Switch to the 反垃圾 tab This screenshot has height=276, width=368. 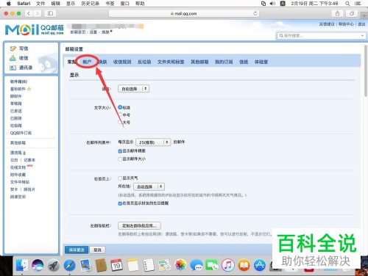tap(144, 62)
